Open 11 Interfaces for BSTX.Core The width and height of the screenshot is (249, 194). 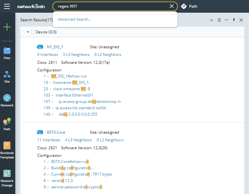point(49,140)
